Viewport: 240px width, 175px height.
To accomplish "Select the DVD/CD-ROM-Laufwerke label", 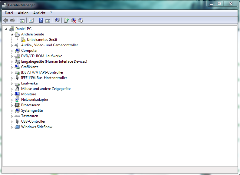I will click(42, 56).
